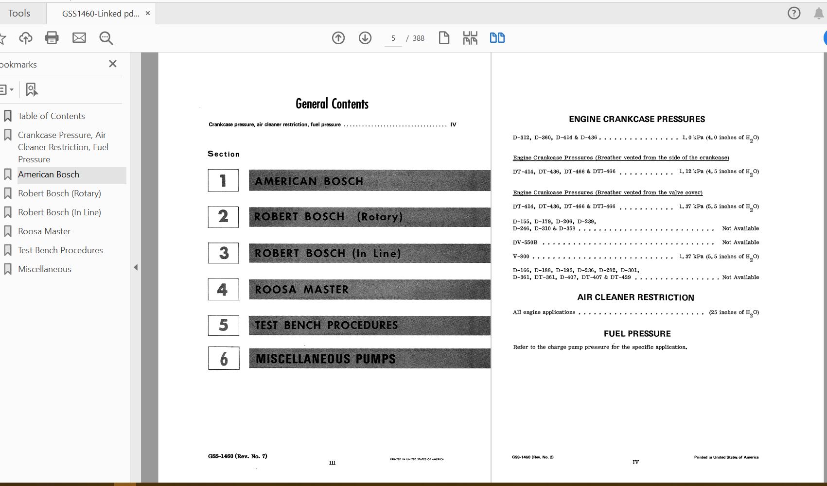Click the V-800 row text
This screenshot has height=486, width=827.
[x=636, y=257]
